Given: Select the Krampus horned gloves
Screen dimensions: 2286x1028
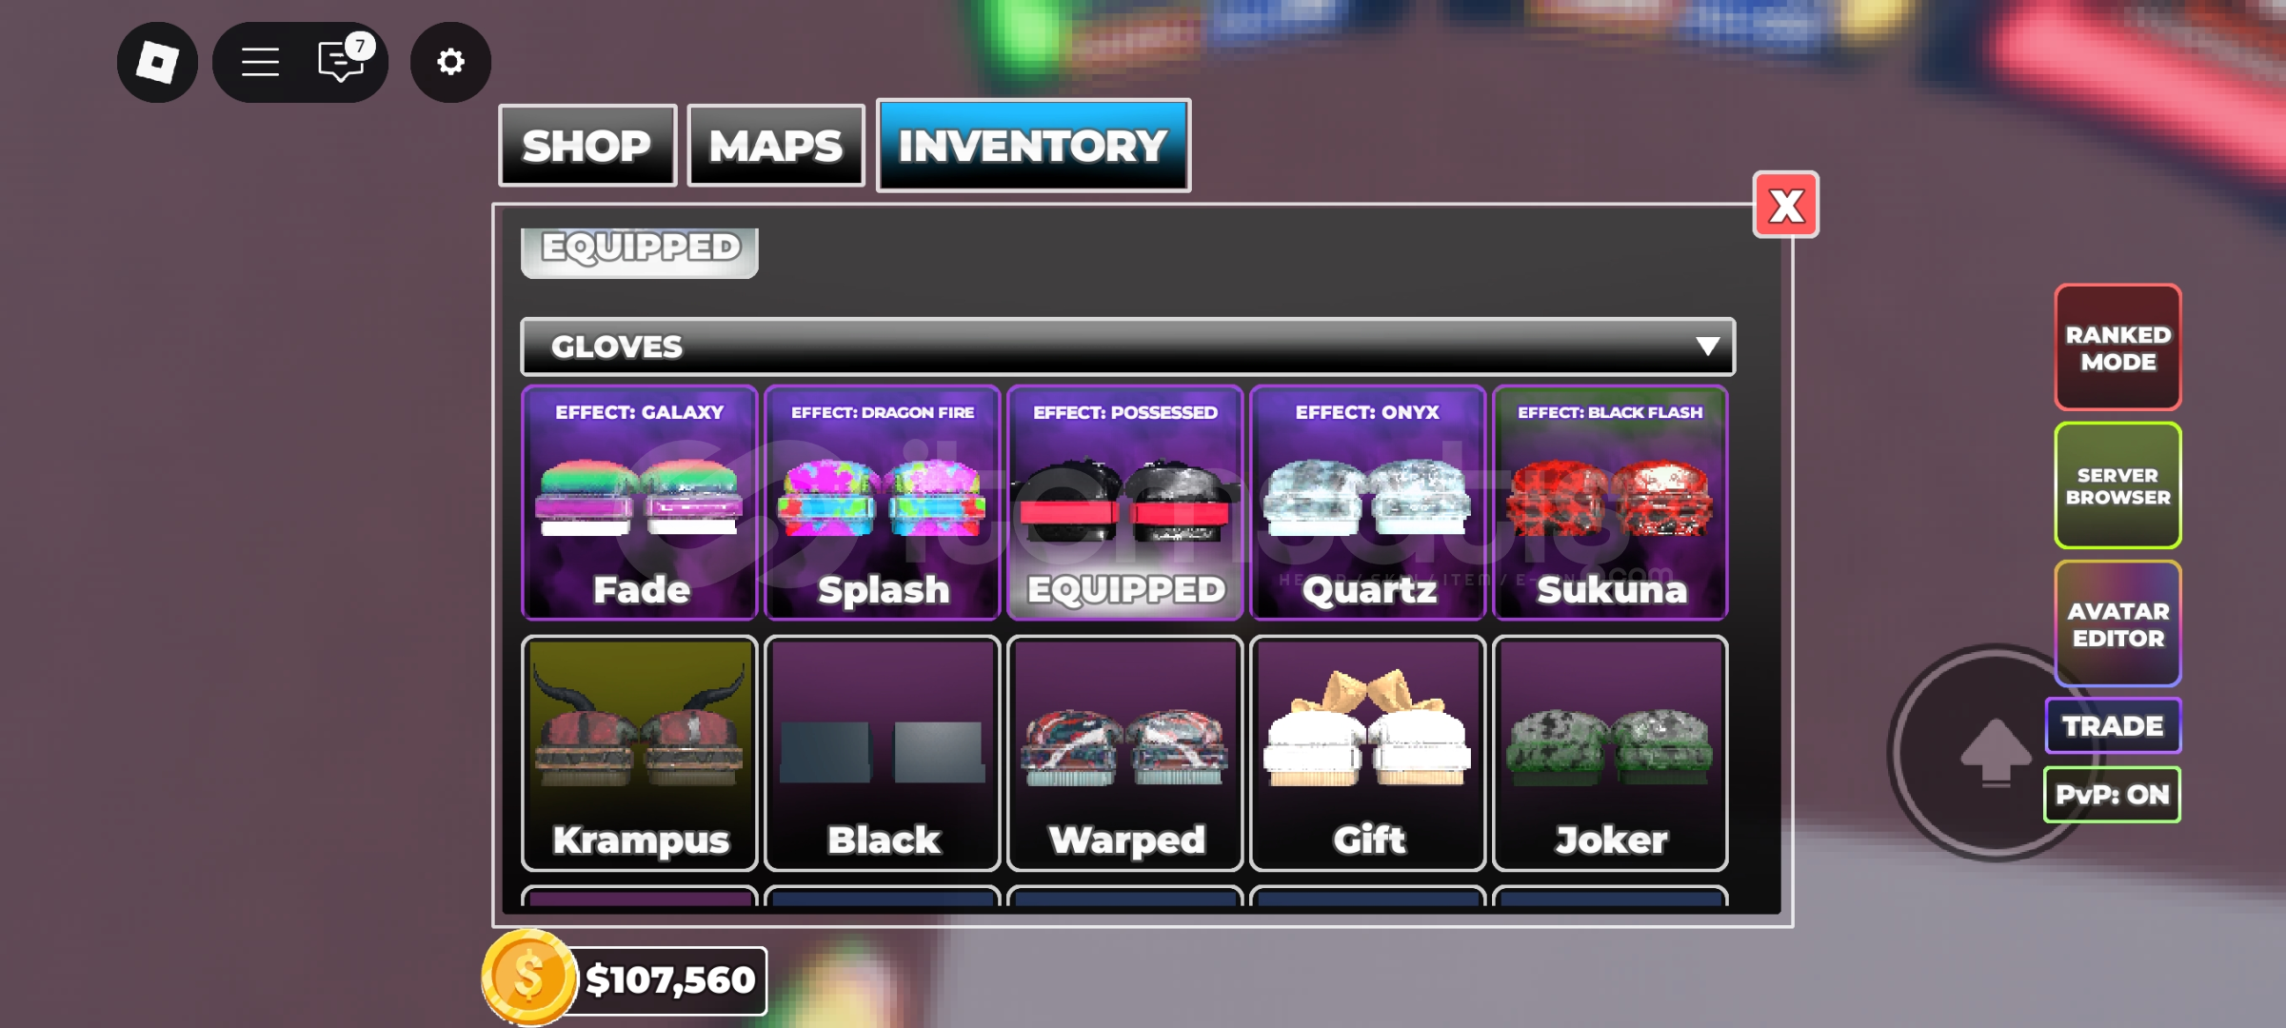Looking at the screenshot, I should [x=640, y=754].
